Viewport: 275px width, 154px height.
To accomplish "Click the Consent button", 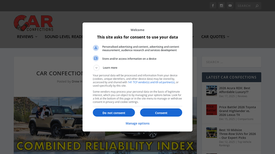I will (161, 113).
